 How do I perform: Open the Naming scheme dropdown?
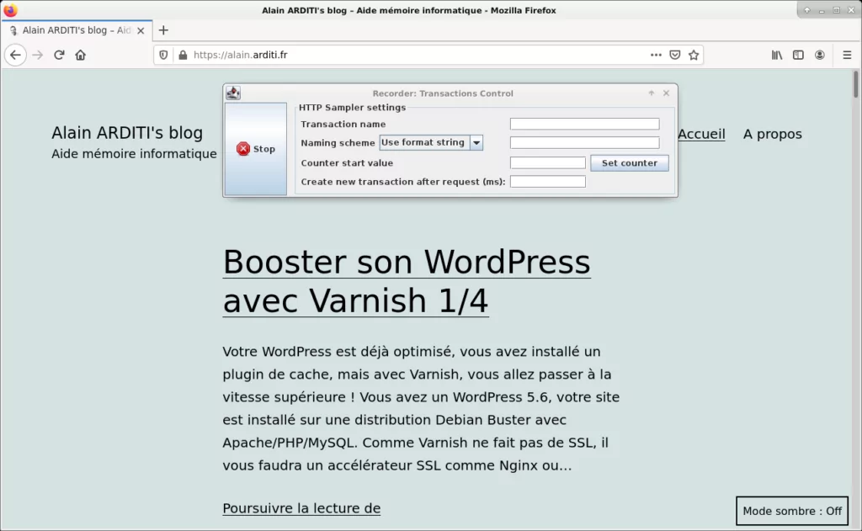point(431,143)
